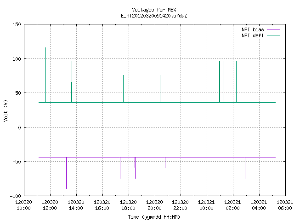
Task: Click the tallest green spike near 12:00
Action: tap(46, 75)
